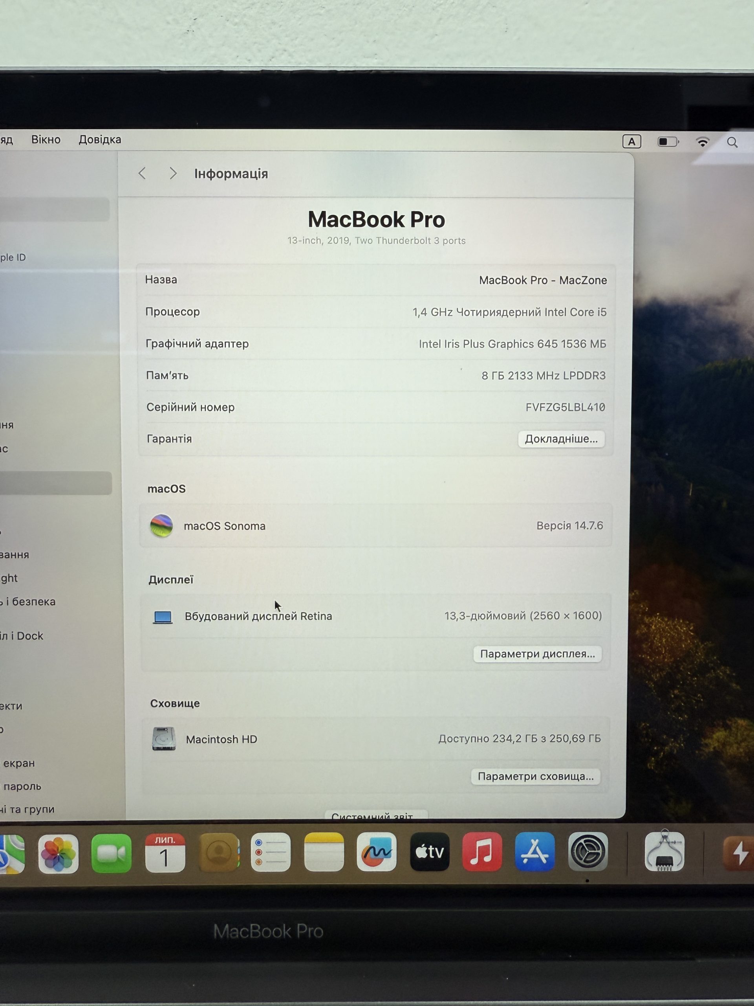This screenshot has height=1006, width=754.
Task: Open the Apple TV app in the Dock
Action: point(430,852)
